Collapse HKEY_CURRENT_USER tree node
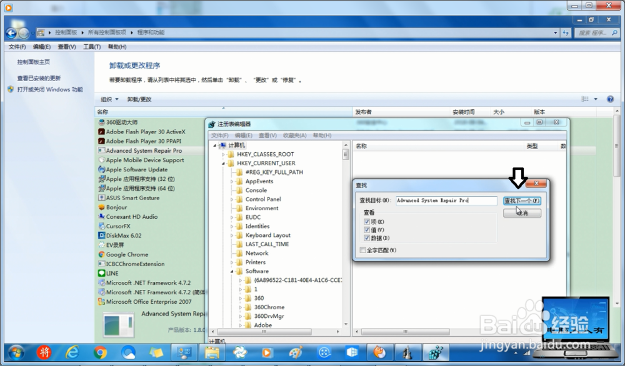The height and width of the screenshot is (366, 625). (224, 163)
